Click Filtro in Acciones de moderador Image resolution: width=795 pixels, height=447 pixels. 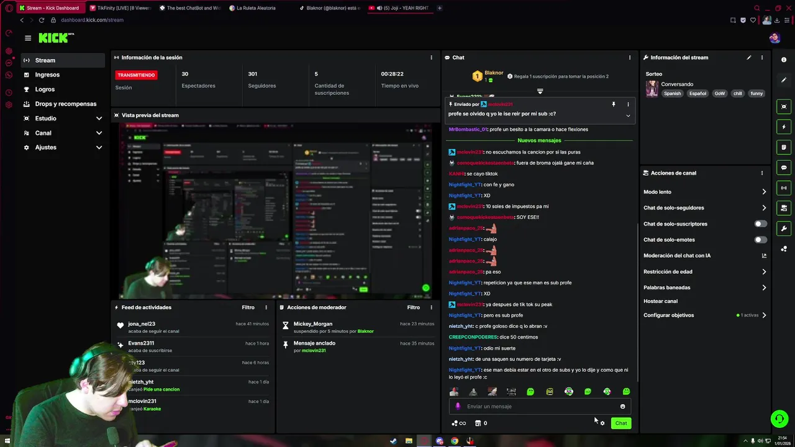[413, 307]
